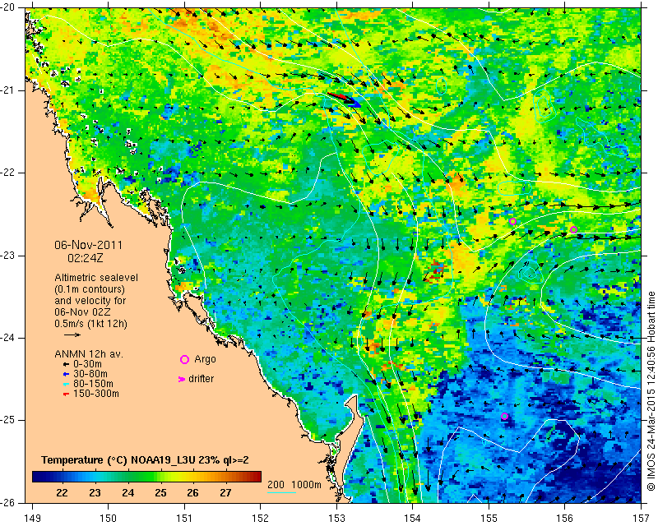The height and width of the screenshot is (526, 658).
Task: Click the longitude axis label 157
Action: pos(642,519)
